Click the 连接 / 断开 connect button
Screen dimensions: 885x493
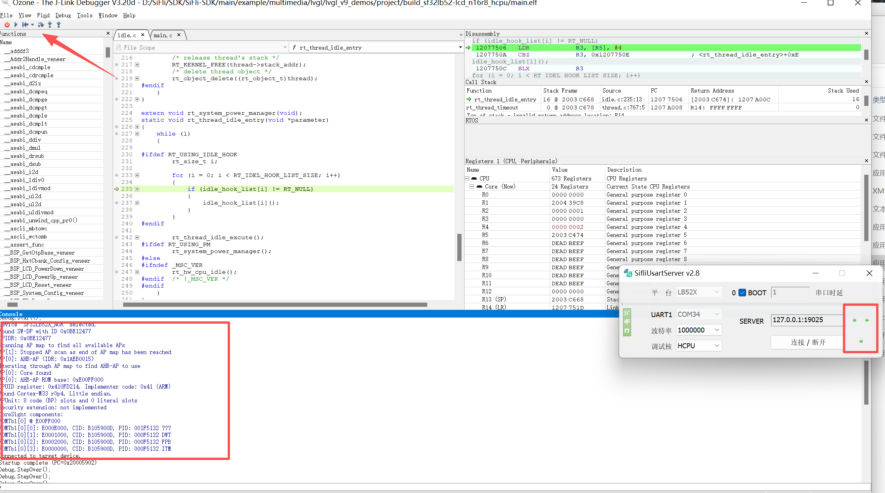coord(808,342)
